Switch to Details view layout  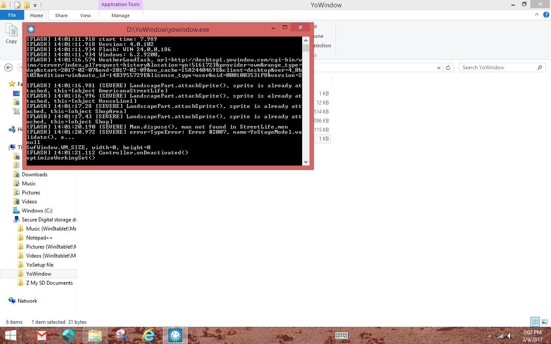point(535,322)
